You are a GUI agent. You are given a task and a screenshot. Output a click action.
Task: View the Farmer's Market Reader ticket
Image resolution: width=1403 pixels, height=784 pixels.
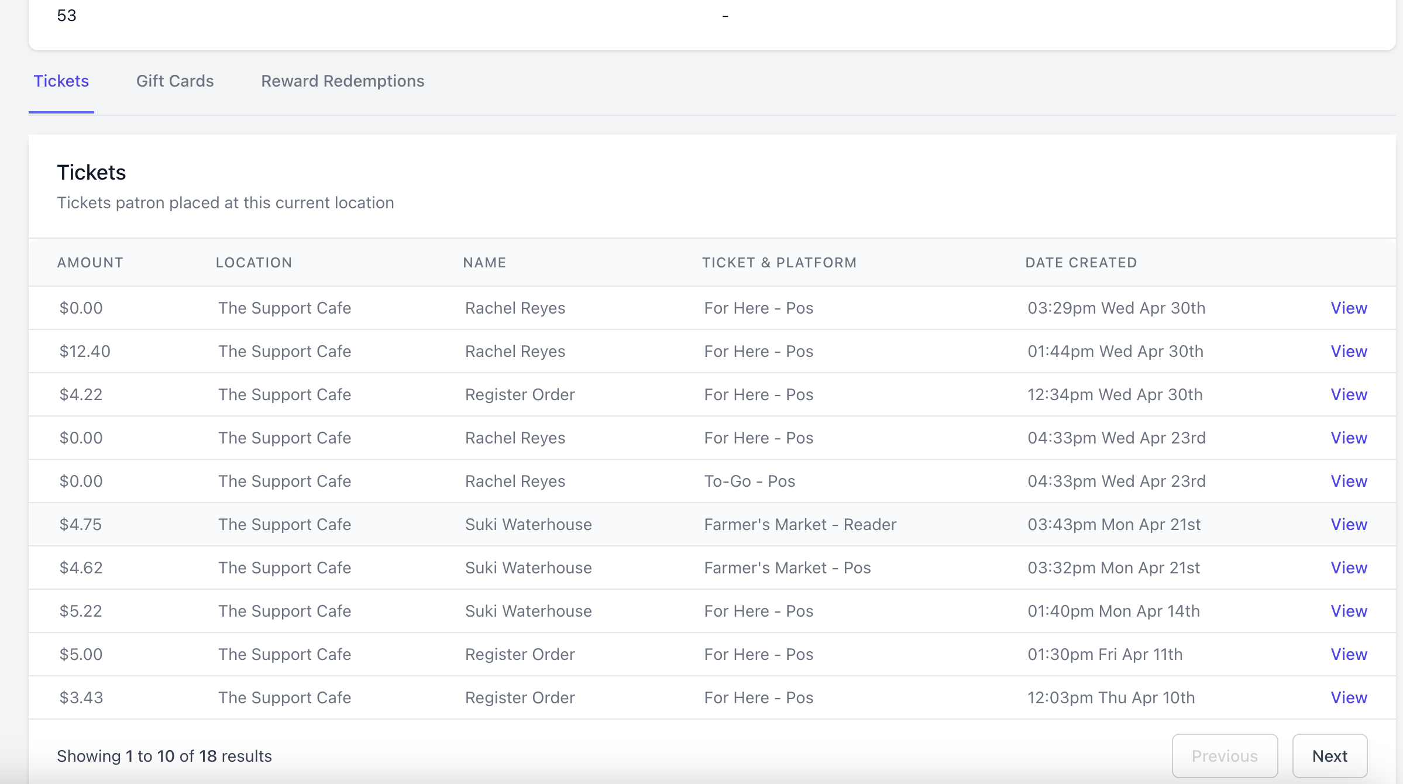1349,524
